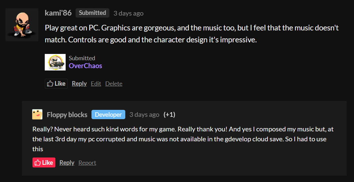The height and width of the screenshot is (182, 354).
Task: Click the gray Submitted badge beside kami'86
Action: click(92, 13)
